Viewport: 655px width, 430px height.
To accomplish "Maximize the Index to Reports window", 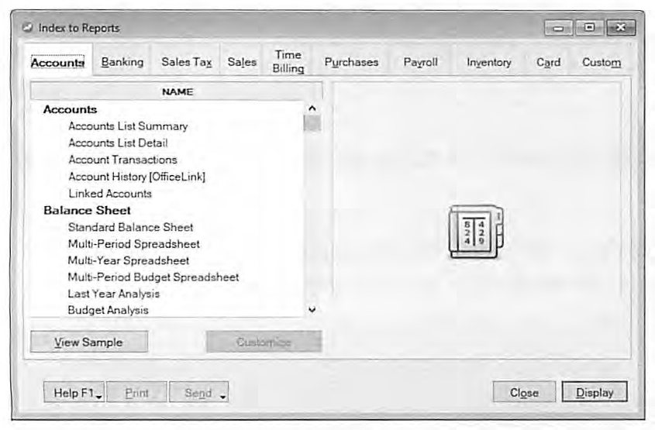I will tap(589, 28).
